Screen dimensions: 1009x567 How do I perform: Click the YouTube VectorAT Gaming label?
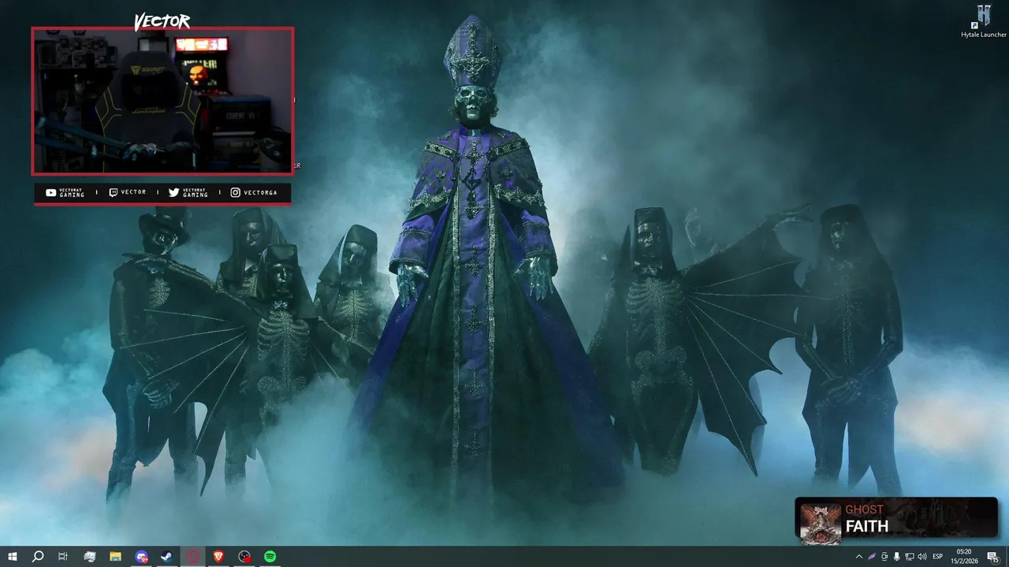pos(65,192)
